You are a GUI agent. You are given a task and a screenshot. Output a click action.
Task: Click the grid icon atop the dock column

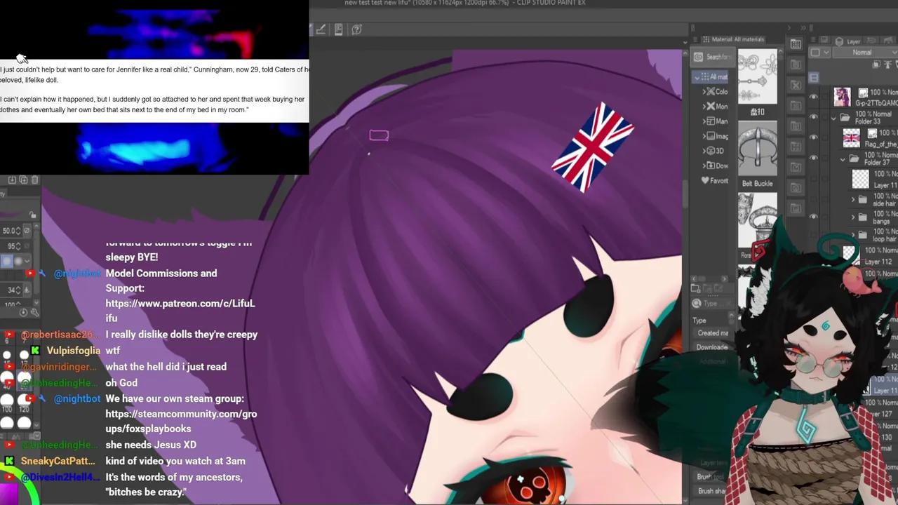[x=796, y=44]
